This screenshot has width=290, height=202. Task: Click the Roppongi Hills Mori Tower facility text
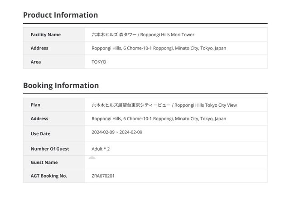(x=143, y=34)
